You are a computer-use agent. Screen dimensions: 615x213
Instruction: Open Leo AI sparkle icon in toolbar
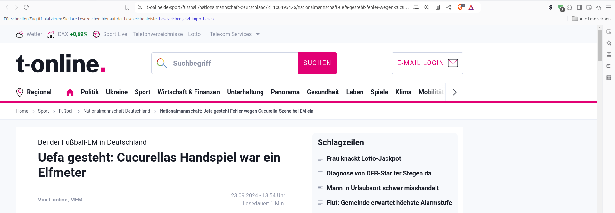coord(599,7)
